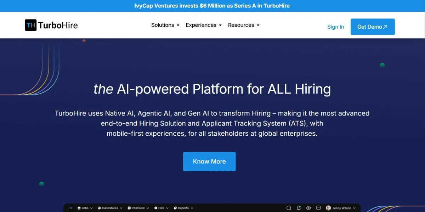Open the search magnifier in the app navbar
Viewport: 425px width, 212px height.
click(x=288, y=208)
